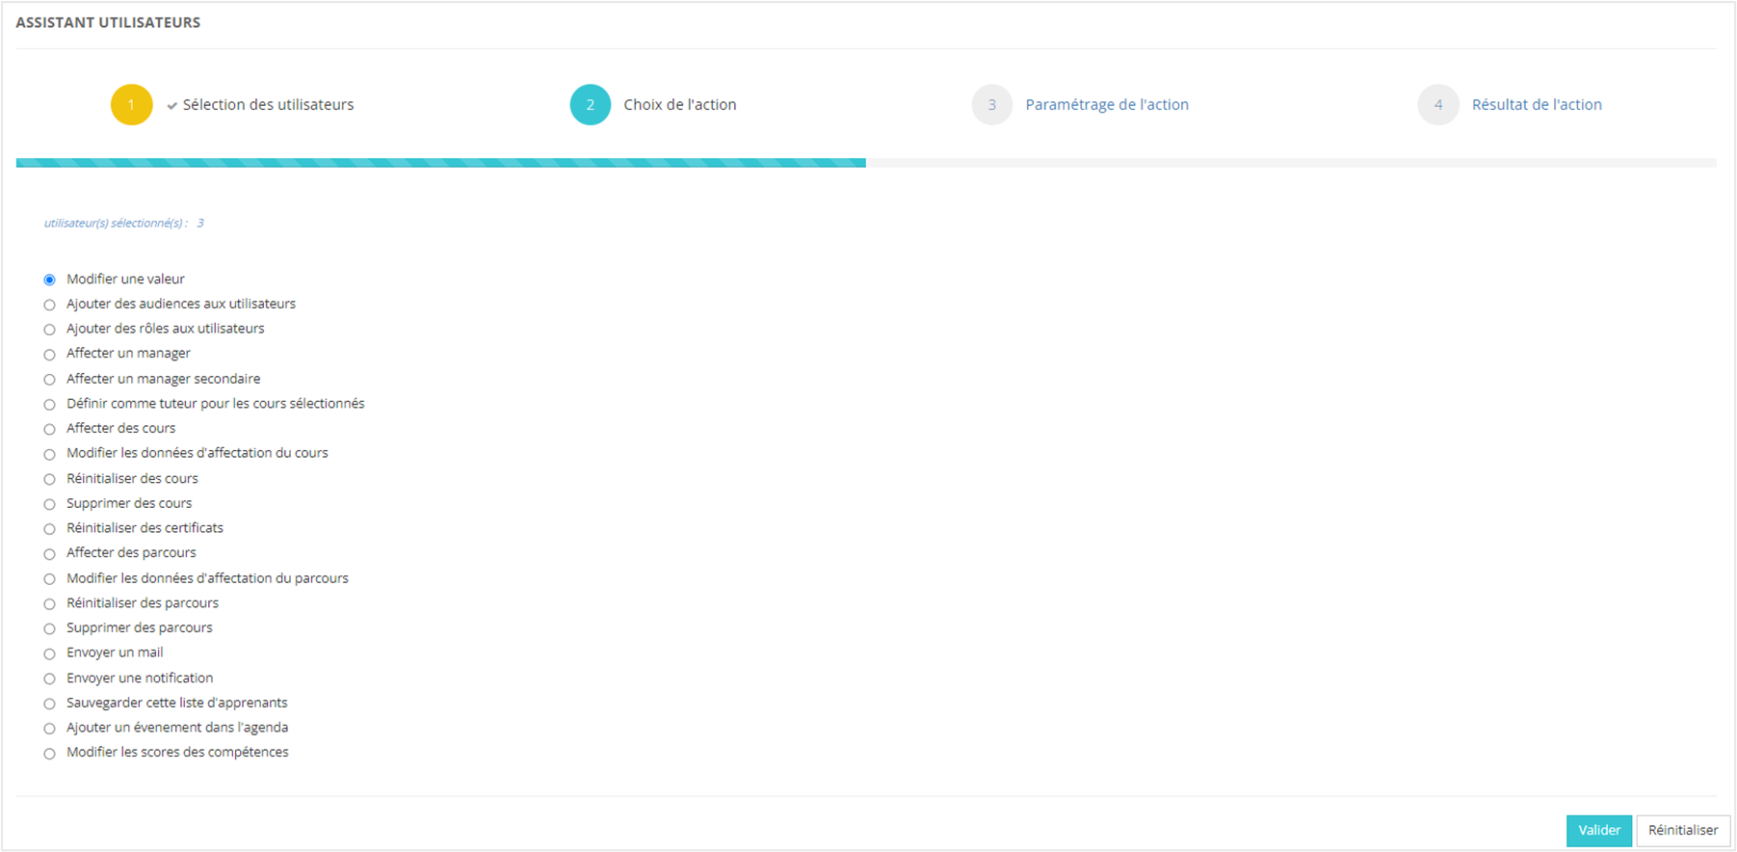Click the grey step 3 circle
Viewport: 1737px width, 852px height.
pyautogui.click(x=991, y=105)
